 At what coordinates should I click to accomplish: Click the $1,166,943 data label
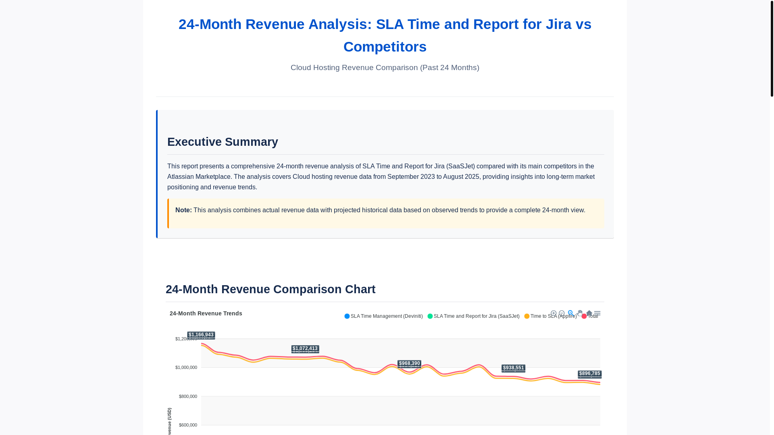[201, 335]
